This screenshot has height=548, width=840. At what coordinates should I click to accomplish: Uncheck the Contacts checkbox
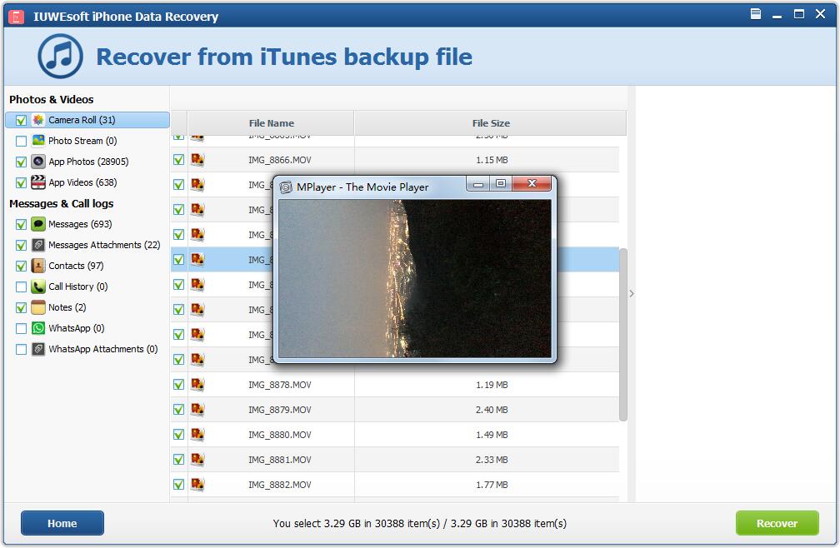21,267
